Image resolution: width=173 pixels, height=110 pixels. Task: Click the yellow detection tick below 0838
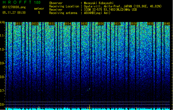click(136, 108)
